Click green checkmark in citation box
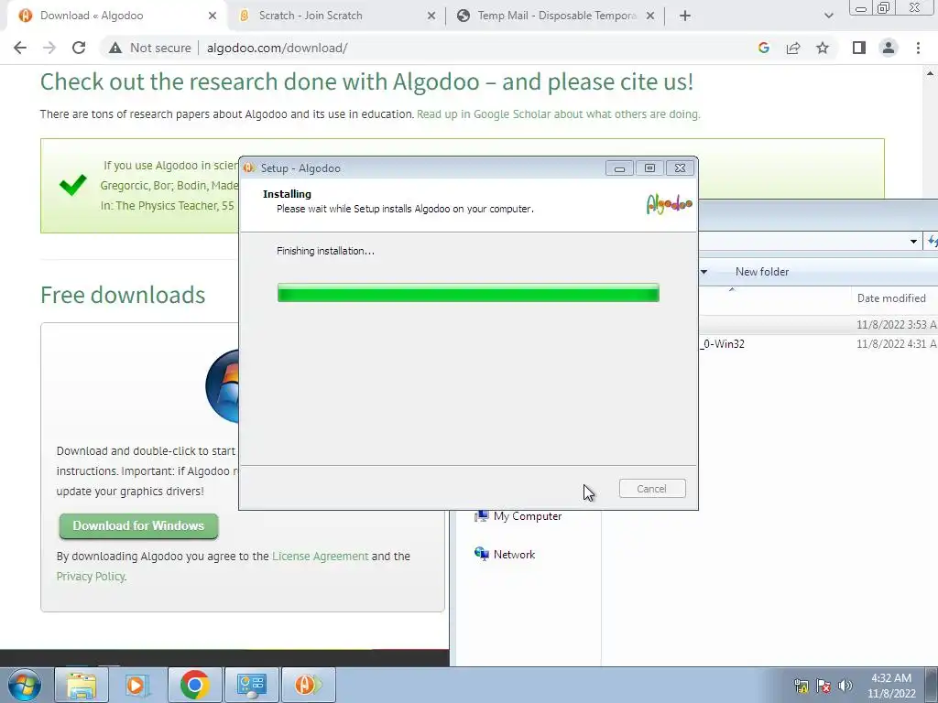Screen dimensions: 938x703 pyautogui.click(x=73, y=185)
